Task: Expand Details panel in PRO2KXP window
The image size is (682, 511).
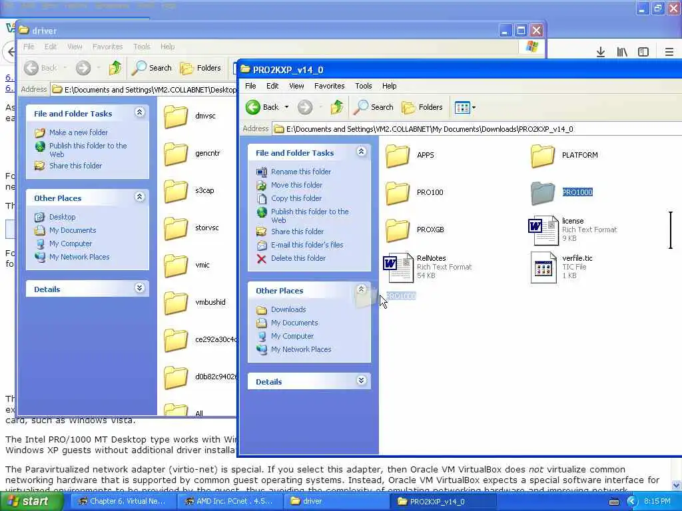Action: (x=361, y=381)
